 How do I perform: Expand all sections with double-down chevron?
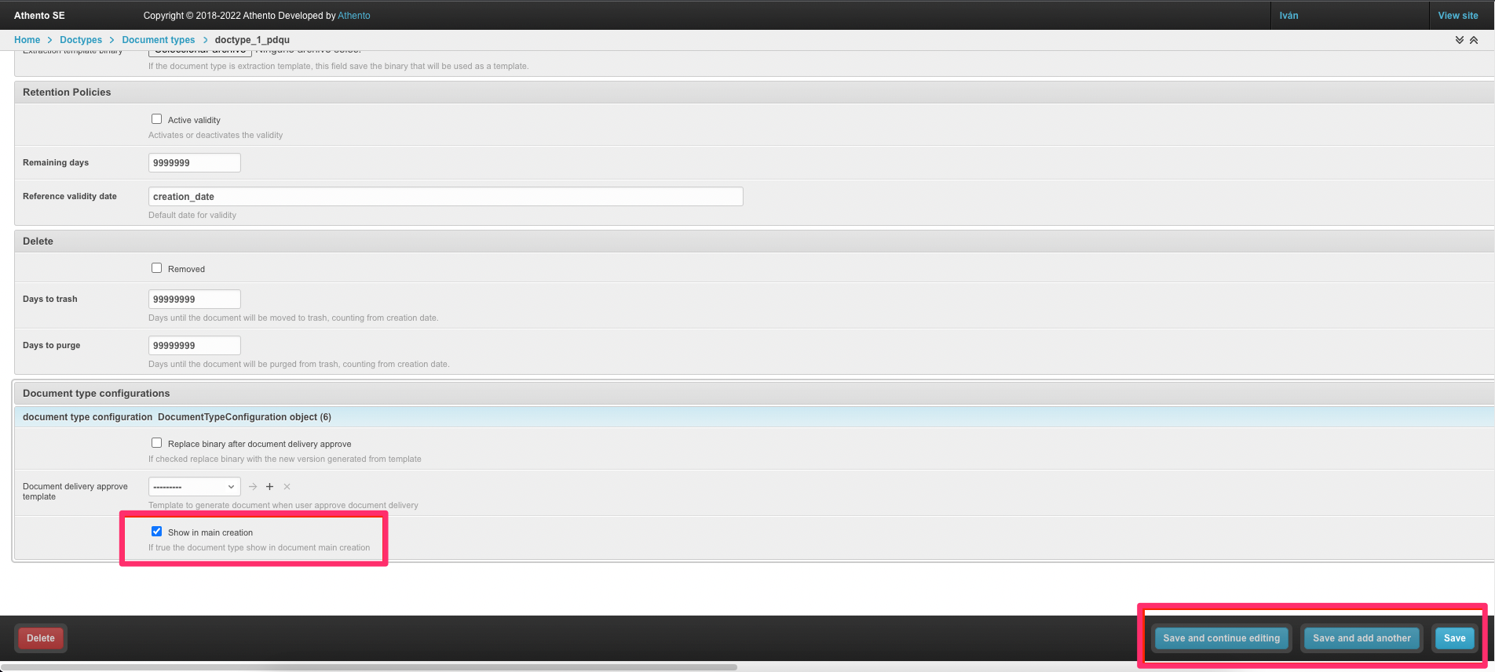(1459, 40)
